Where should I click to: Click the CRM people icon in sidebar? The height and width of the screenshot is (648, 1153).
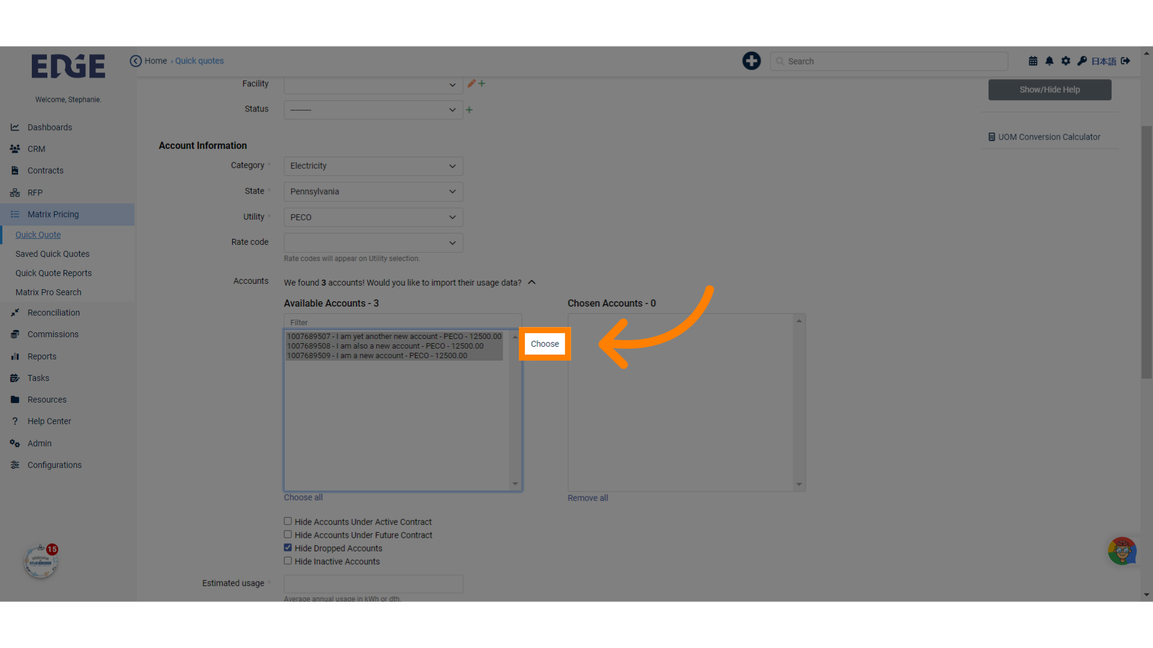15,149
